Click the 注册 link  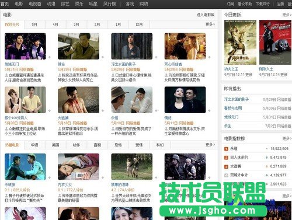280,4
